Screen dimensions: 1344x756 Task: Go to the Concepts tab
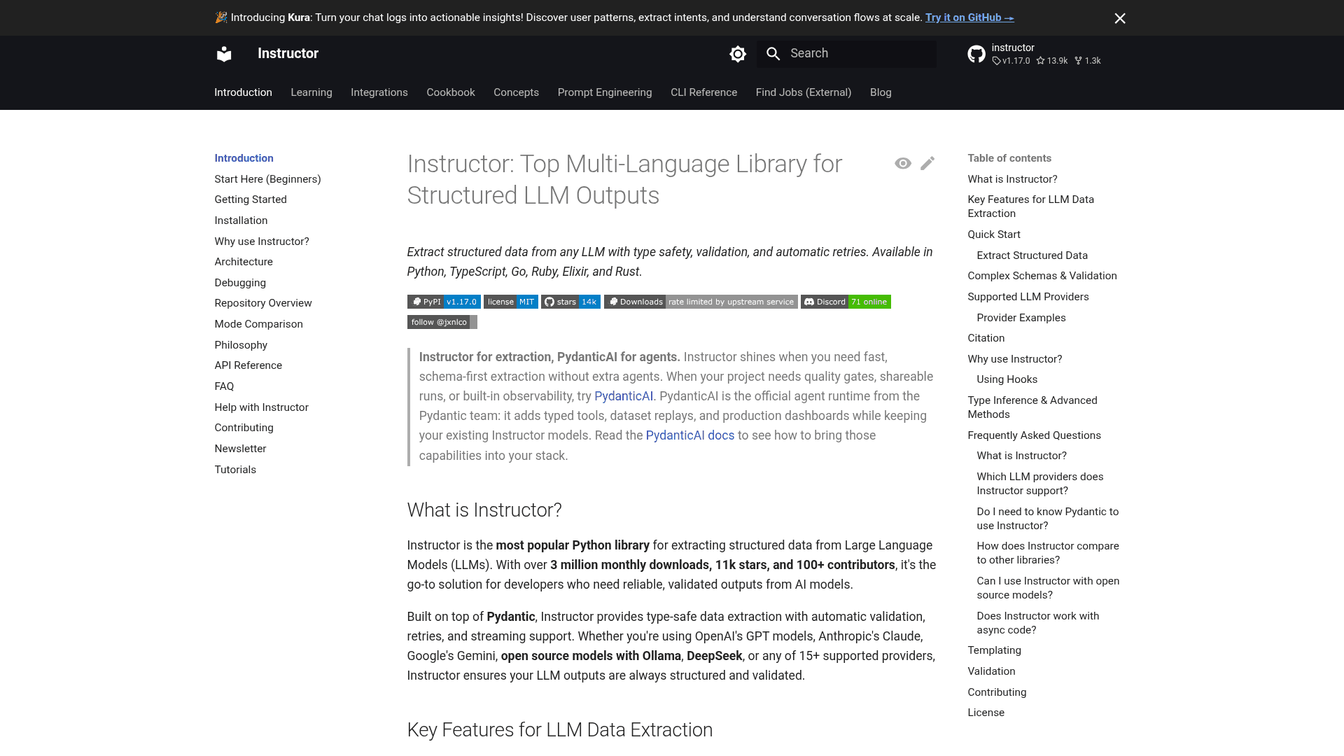(516, 92)
